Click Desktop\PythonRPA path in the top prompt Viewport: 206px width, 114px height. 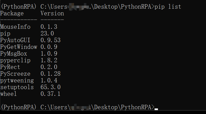point(123,7)
